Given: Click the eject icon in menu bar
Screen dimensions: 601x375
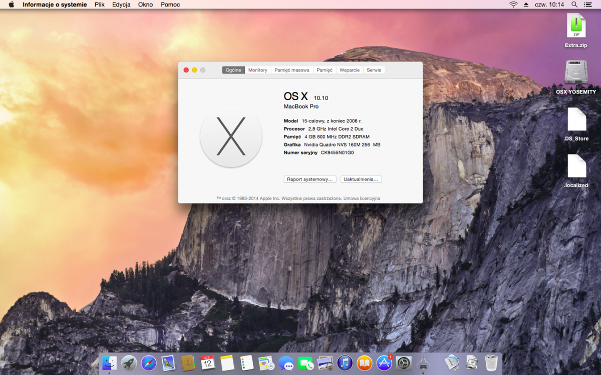Looking at the screenshot, I should coord(526,4).
